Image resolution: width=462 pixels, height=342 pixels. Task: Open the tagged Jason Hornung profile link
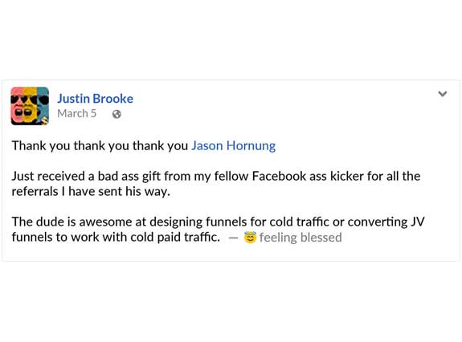[234, 145]
